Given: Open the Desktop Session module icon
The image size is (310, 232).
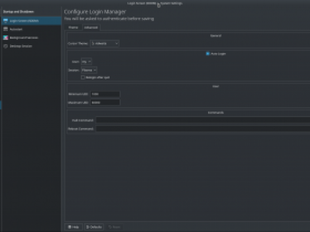Looking at the screenshot, I should [5, 46].
